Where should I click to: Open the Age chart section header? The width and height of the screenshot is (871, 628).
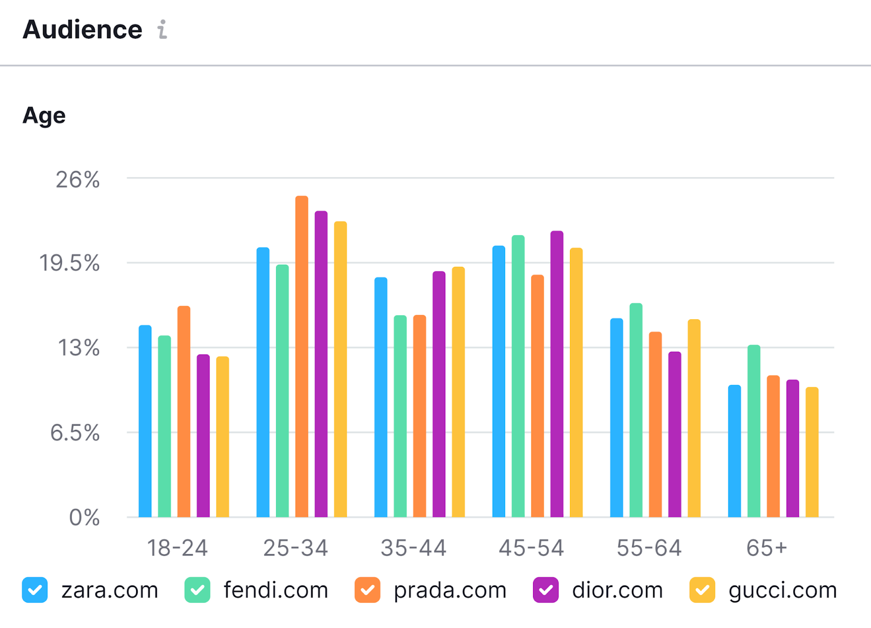click(x=44, y=115)
